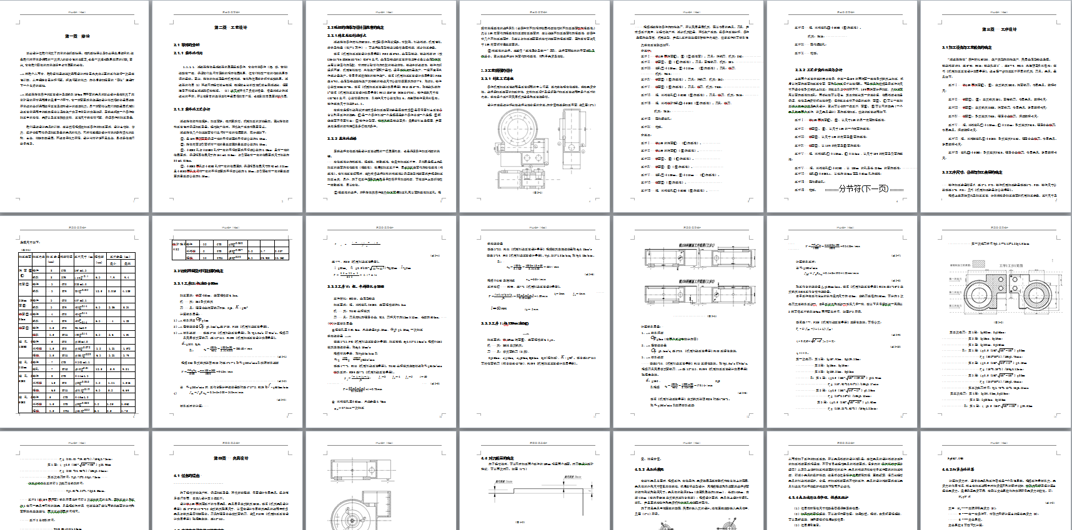Click the subsection 2.2.2 heading
Screen dimensions: 1072x530
(x=342, y=139)
